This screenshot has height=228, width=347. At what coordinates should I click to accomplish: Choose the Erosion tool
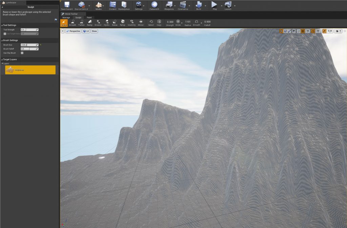98,22
